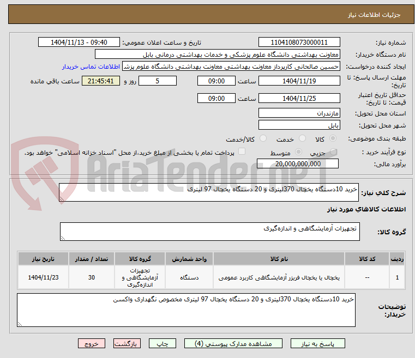Screen dimensions: 415x358
Task: Click the need number field 1104108073000011
Action: [x=299, y=42]
